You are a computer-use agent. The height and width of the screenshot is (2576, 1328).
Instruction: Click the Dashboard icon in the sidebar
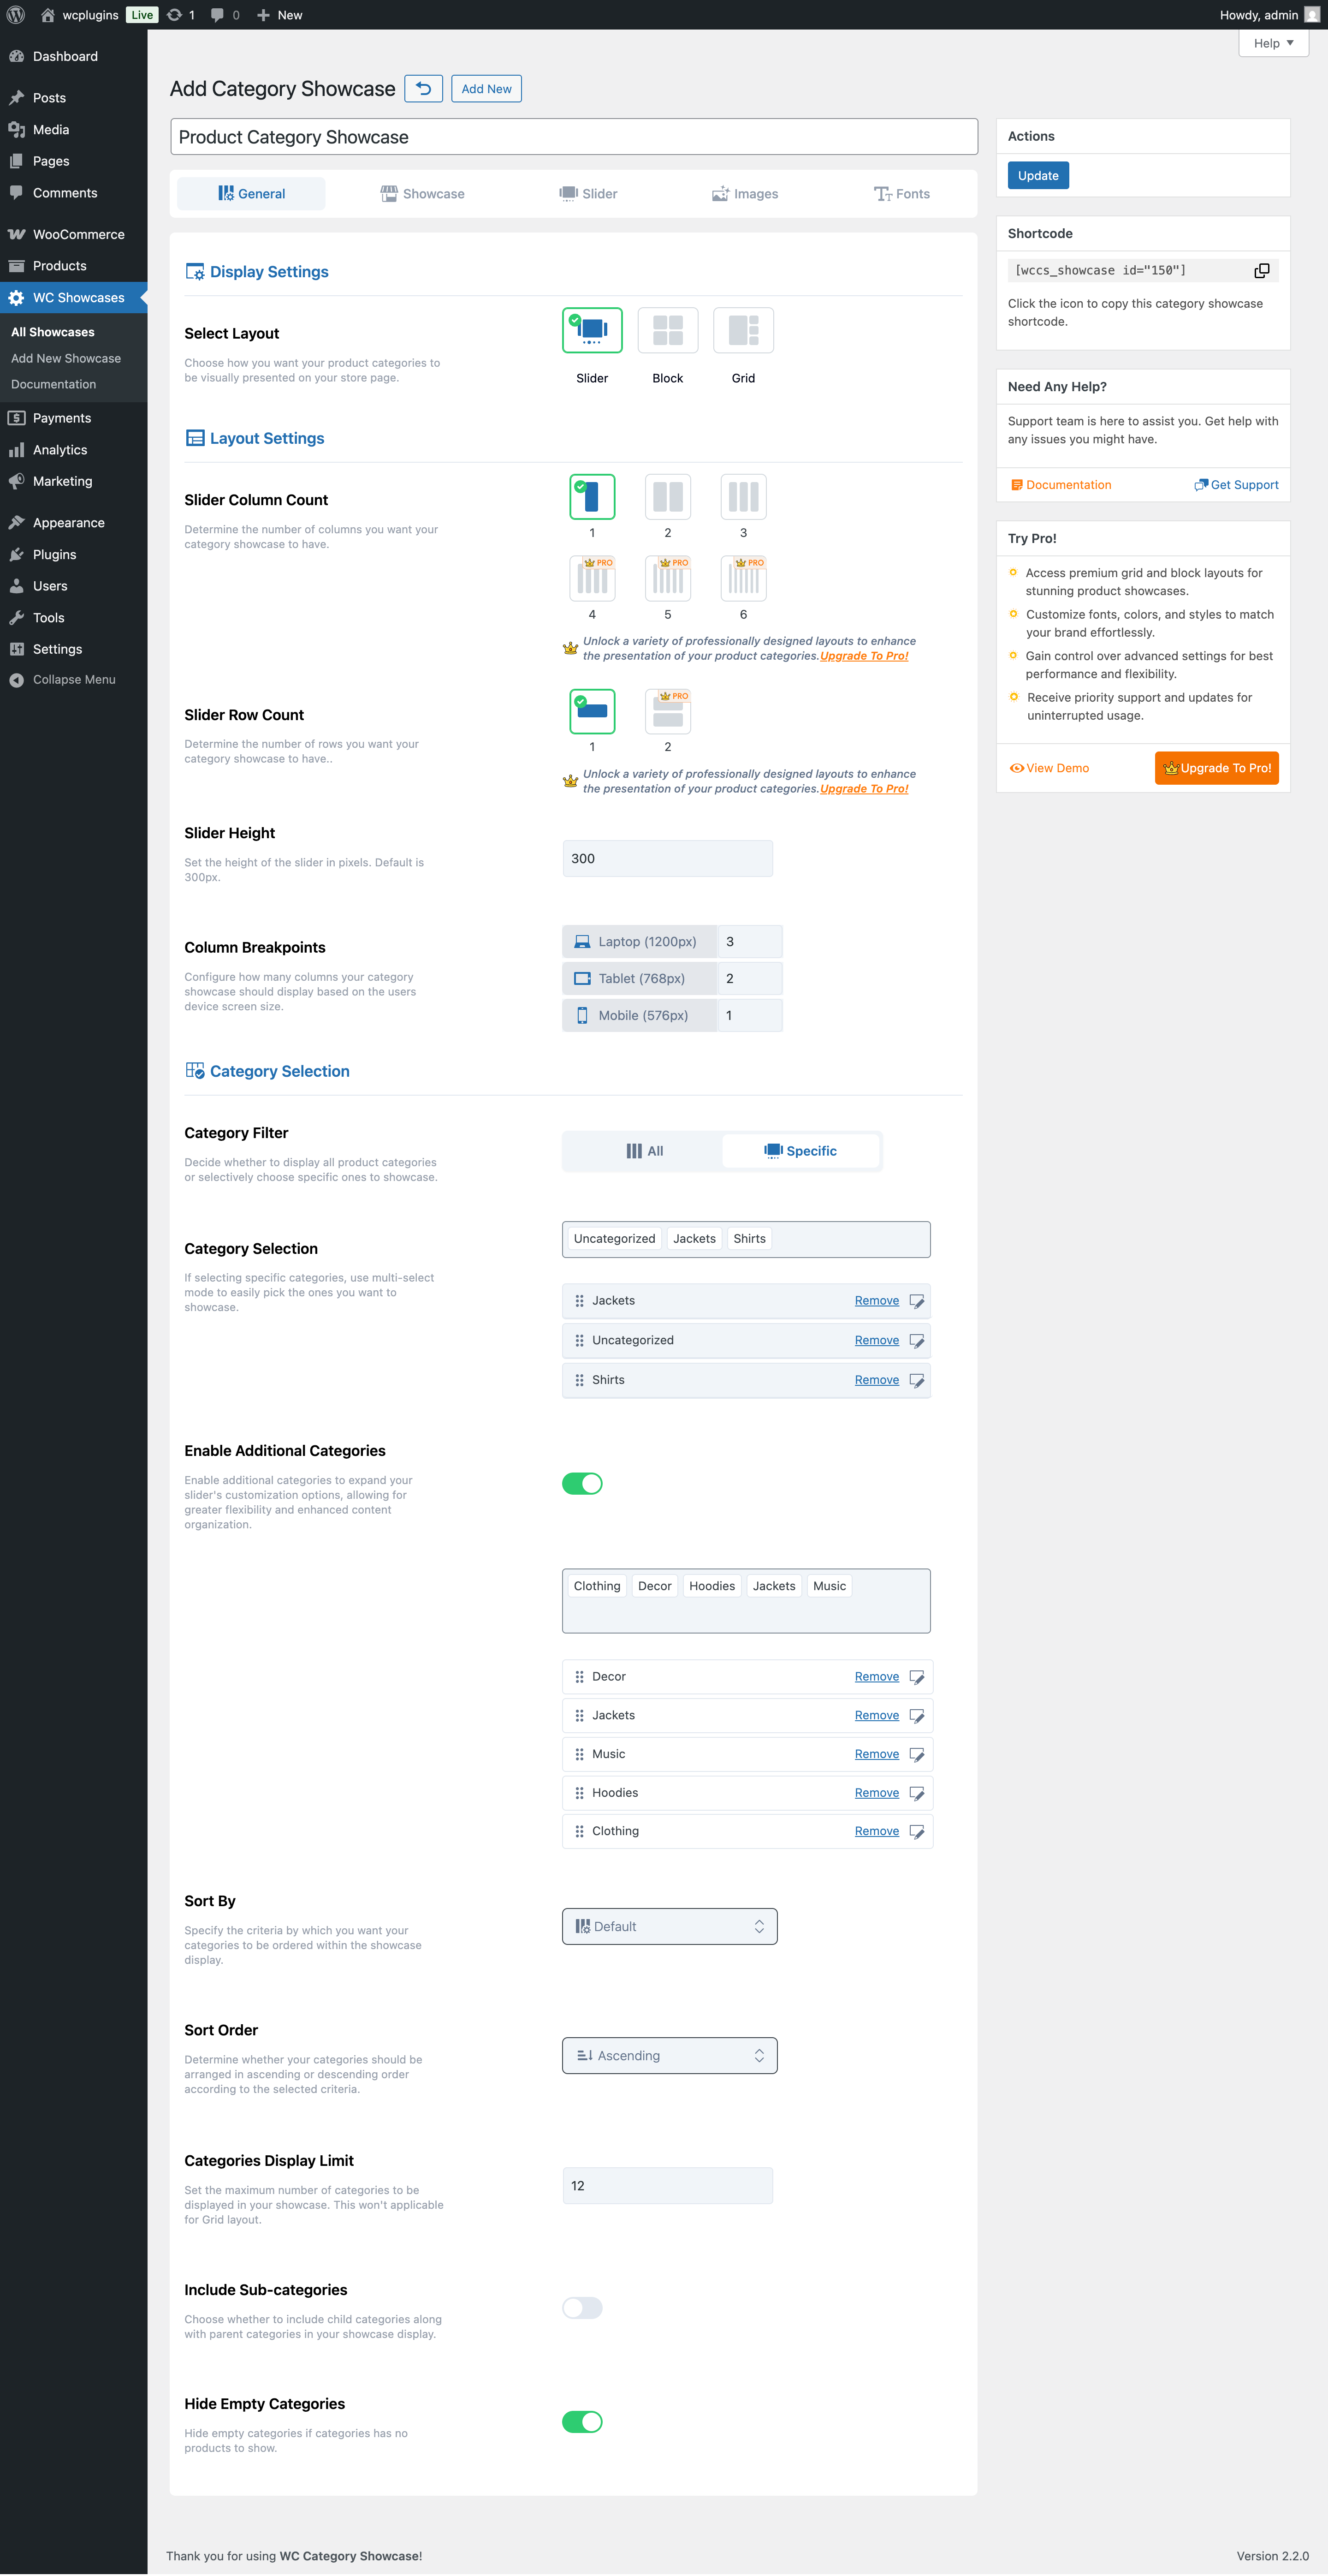[x=16, y=57]
